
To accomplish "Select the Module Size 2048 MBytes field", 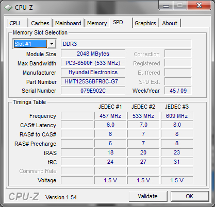I will 93,54.
